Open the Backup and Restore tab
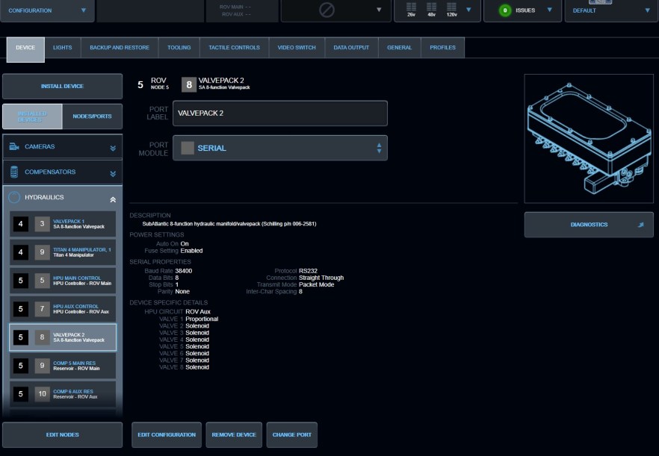This screenshot has width=659, height=456. 120,48
